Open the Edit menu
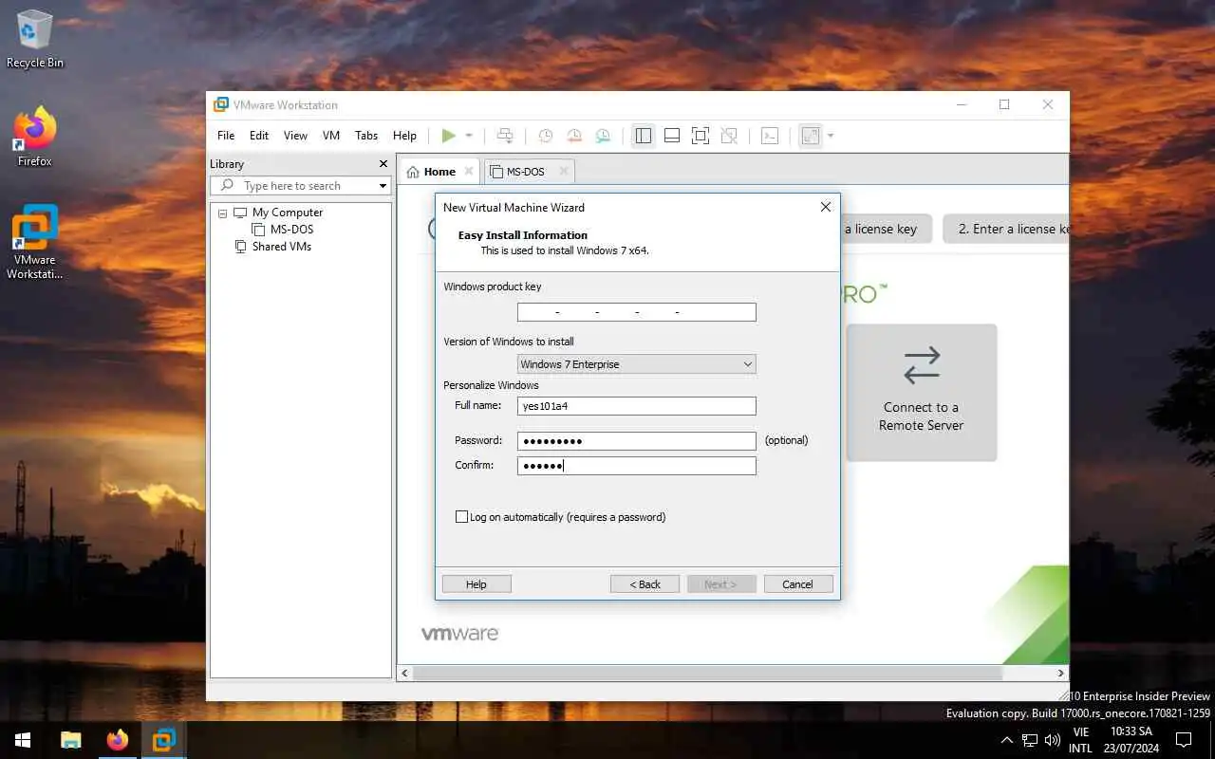 [259, 136]
